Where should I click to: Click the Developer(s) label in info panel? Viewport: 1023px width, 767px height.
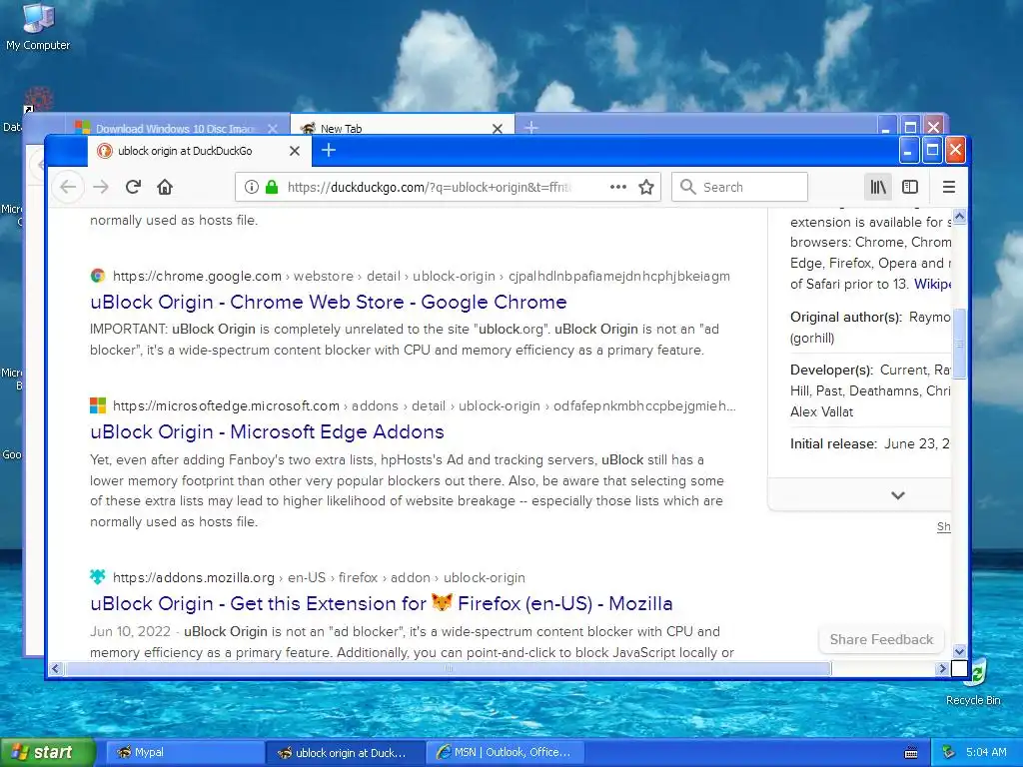(x=831, y=370)
